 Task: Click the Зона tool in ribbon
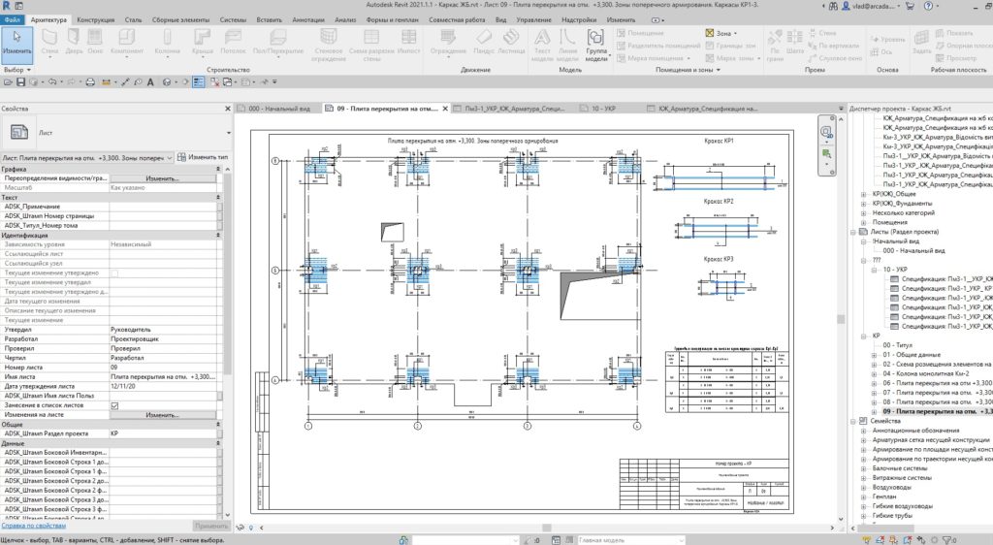pos(719,33)
